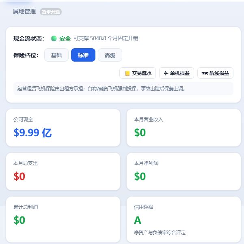Click the 公司现金 $9.99 亿 value
244x244 pixels.
[32, 133]
